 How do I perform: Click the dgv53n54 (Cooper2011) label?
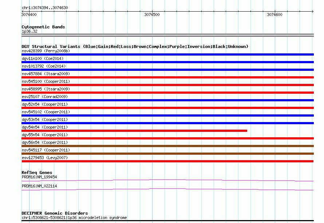(45, 119)
